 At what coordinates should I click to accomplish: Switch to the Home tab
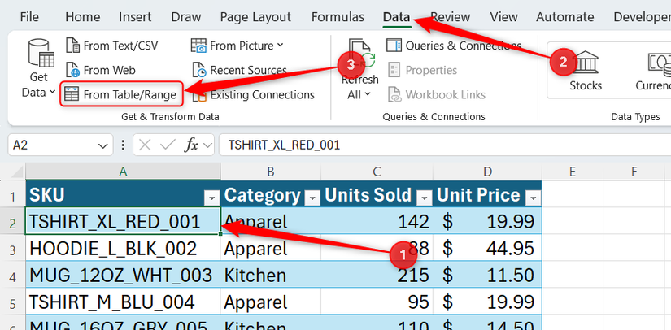pyautogui.click(x=83, y=17)
